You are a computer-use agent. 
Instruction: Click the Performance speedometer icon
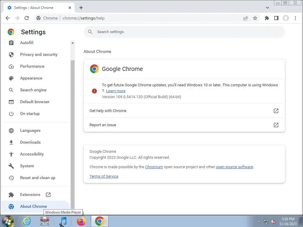coord(11,67)
